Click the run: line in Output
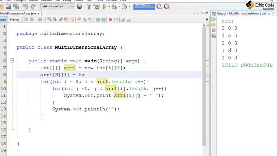 [228, 21]
